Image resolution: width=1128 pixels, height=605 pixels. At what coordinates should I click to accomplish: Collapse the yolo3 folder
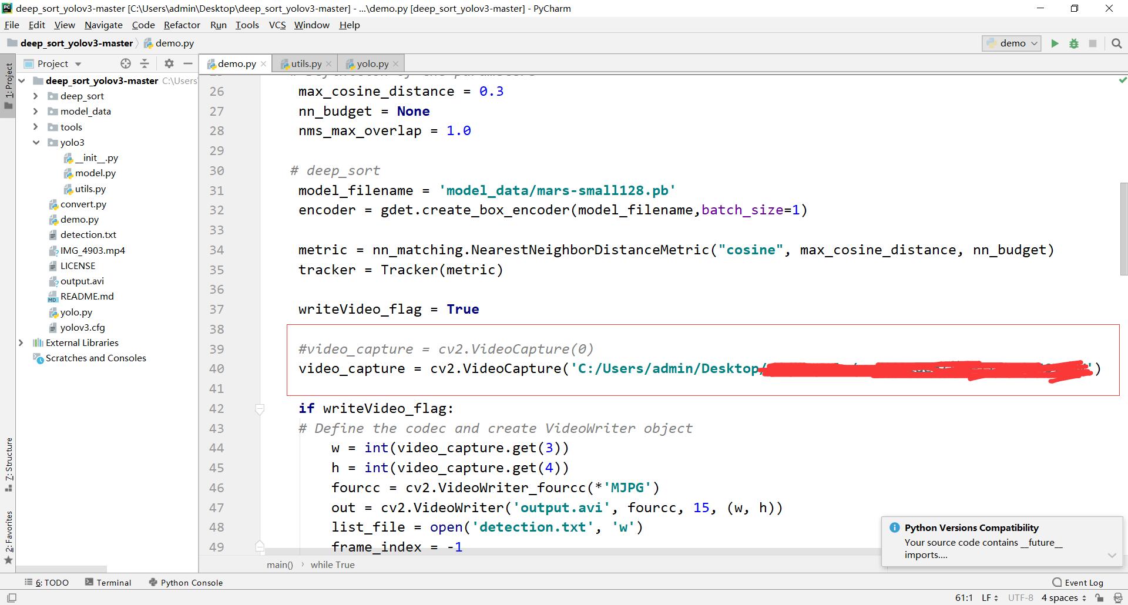(x=36, y=142)
